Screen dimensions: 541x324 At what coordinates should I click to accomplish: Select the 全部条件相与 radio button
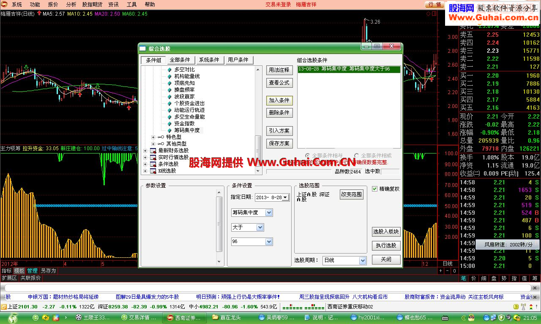308,156
